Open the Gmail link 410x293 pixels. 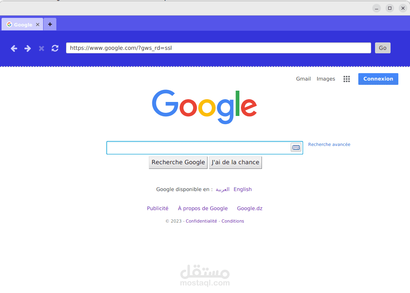point(303,79)
